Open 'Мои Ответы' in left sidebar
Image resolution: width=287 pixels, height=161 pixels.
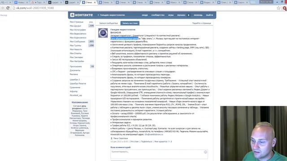point(76,54)
